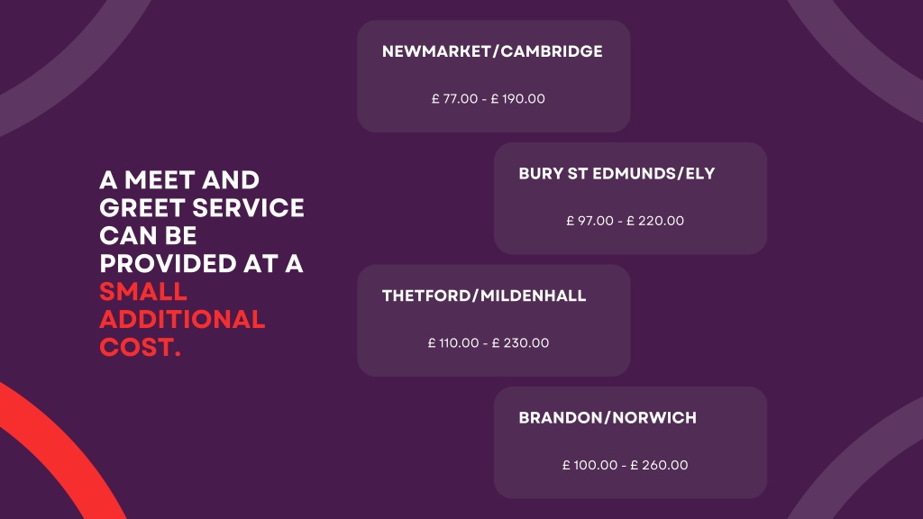Screen dimensions: 923x519
Task: Select the £ 97.00 - £ 220.00 price
Action: 625,221
